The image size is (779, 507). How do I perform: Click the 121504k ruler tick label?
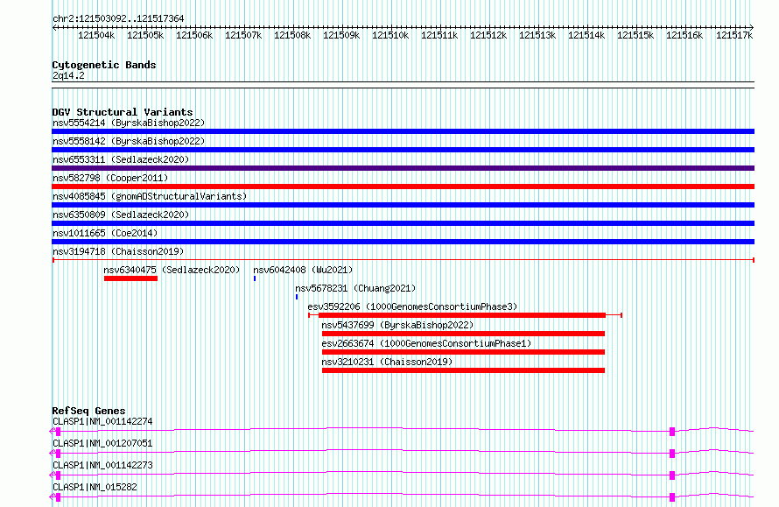click(96, 35)
